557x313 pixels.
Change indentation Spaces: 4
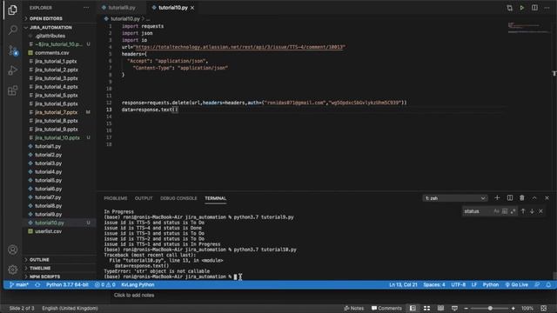point(434,284)
